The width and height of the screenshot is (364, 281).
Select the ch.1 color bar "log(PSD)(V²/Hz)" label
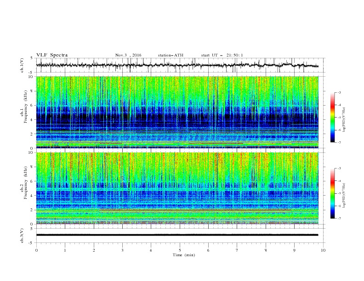click(x=344, y=120)
